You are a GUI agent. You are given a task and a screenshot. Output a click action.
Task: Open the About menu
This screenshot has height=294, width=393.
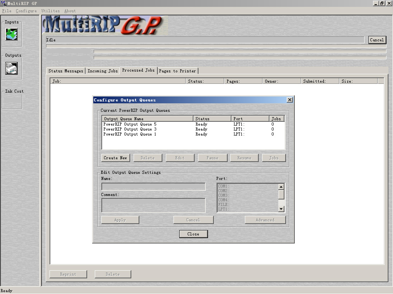[70, 11]
